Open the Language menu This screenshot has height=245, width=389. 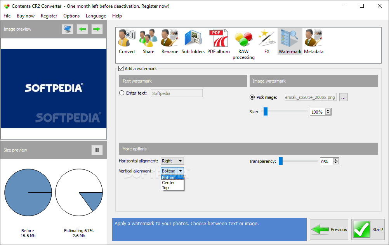96,16
